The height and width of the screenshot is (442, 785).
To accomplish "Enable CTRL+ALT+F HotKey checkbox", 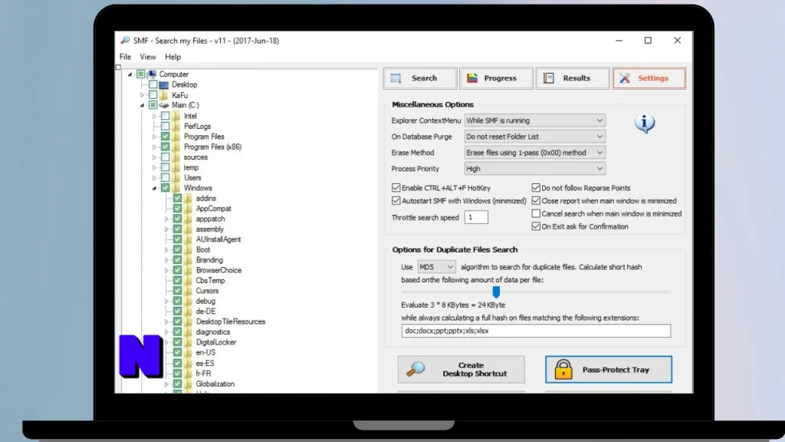I will coord(396,188).
